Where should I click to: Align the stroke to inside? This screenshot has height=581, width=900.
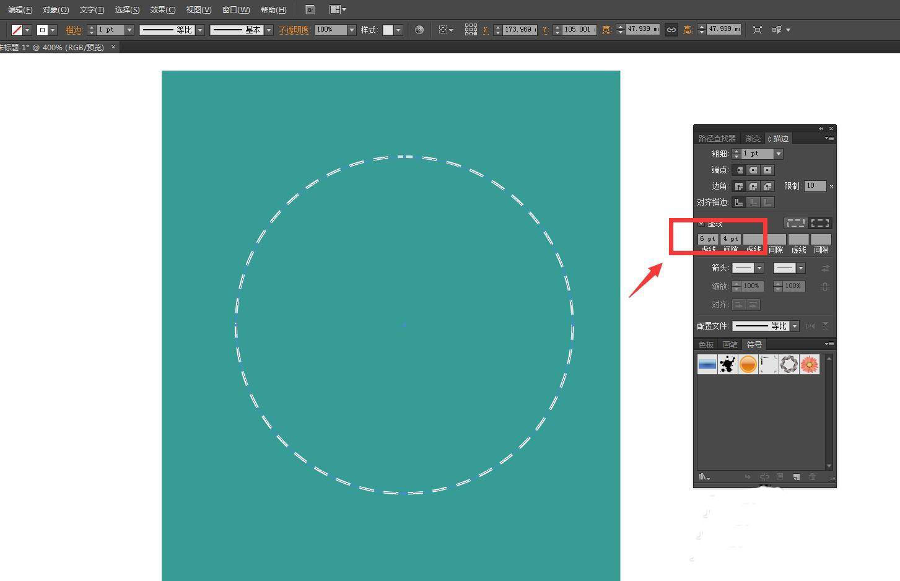(753, 202)
